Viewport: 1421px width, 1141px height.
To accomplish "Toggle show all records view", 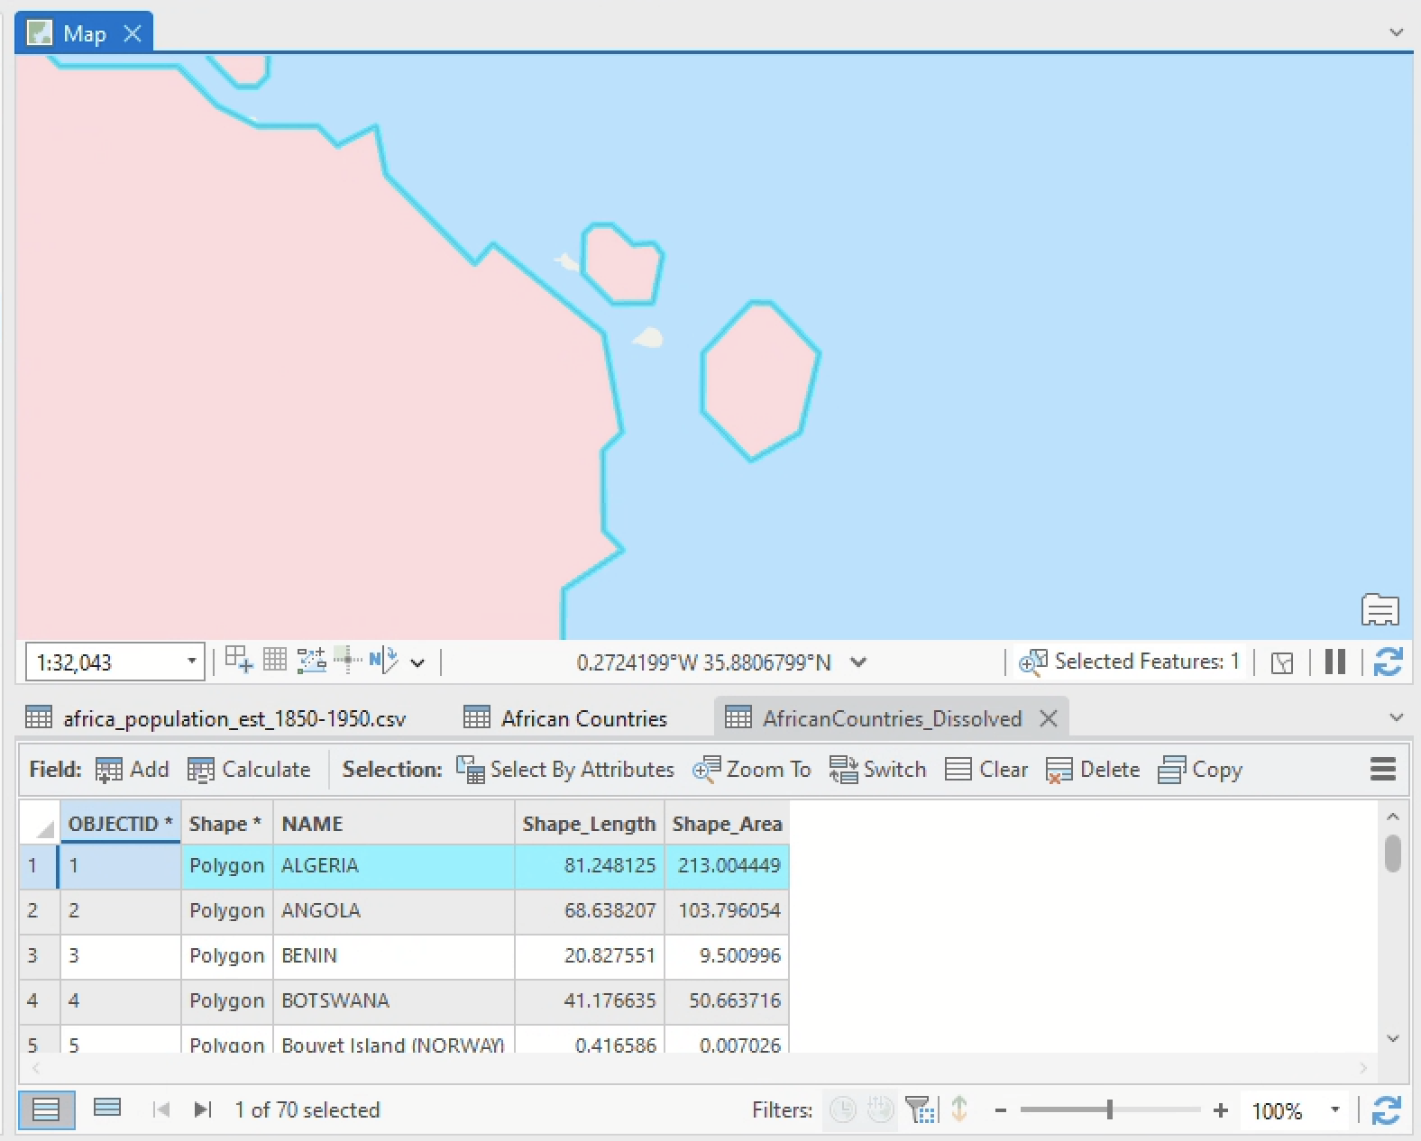I will [x=46, y=1109].
